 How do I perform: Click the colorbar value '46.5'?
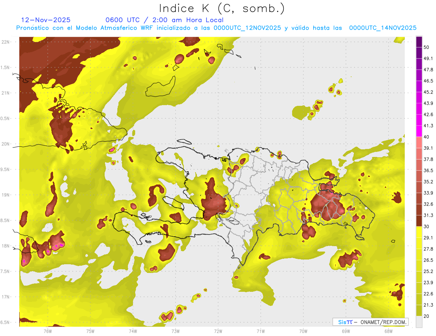pos(428,81)
